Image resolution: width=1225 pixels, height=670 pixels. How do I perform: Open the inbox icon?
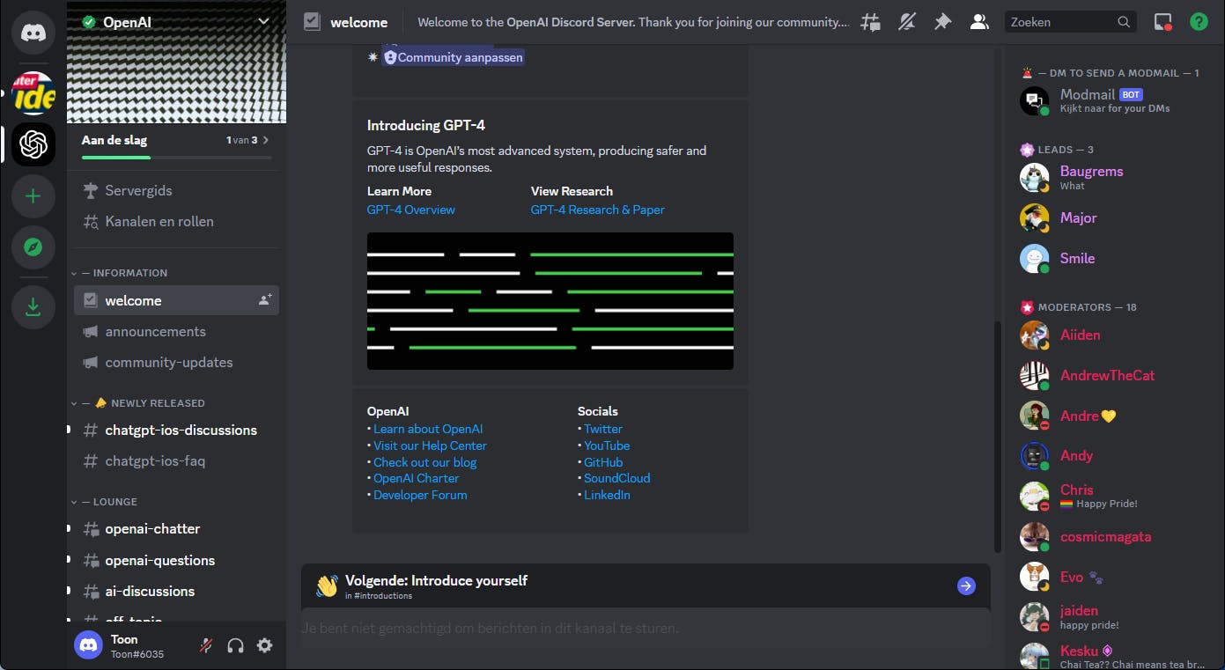pyautogui.click(x=1163, y=22)
